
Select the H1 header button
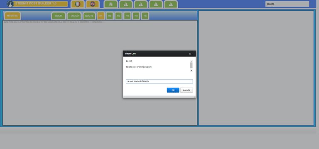tap(101, 16)
